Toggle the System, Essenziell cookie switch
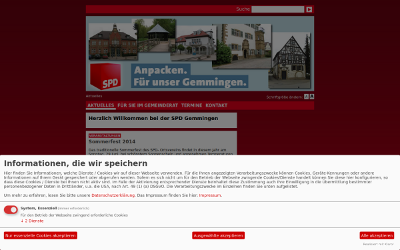The height and width of the screenshot is (250, 400). (11, 210)
